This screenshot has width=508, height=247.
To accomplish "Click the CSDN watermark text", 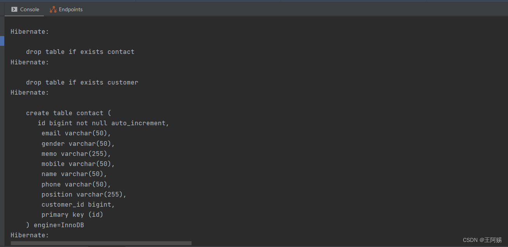I will (x=482, y=240).
